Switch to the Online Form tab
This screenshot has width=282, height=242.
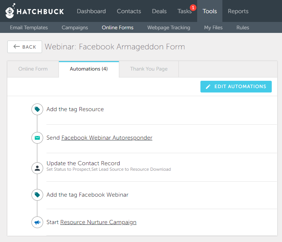pyautogui.click(x=33, y=69)
